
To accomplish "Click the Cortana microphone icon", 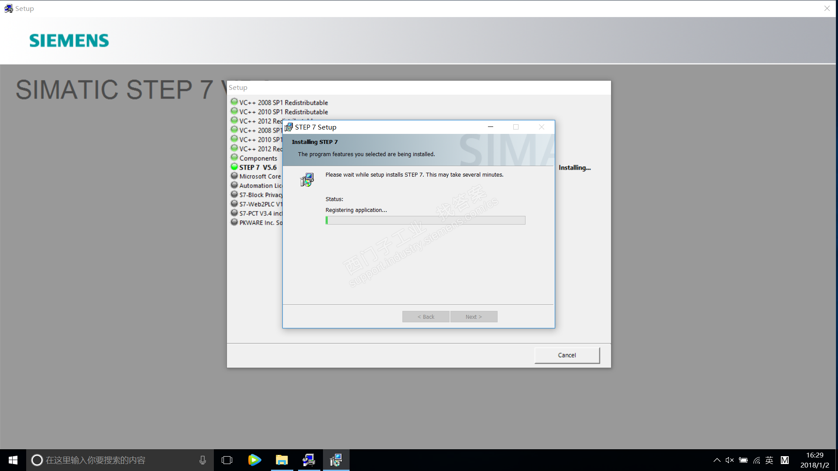I will tap(203, 460).
